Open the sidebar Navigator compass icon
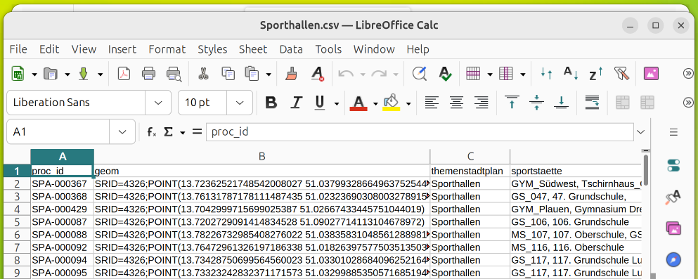Viewport: 698px width, 279px height. tap(673, 259)
